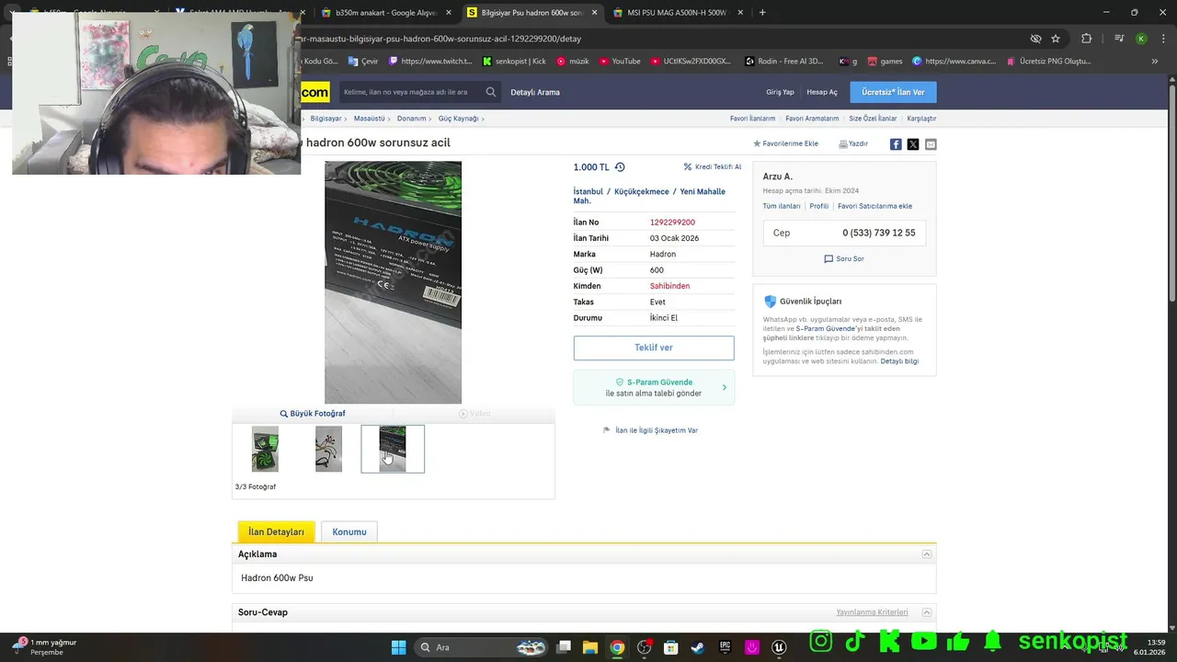Click the Küçükçekmece location link
The height and width of the screenshot is (662, 1177).
(642, 191)
